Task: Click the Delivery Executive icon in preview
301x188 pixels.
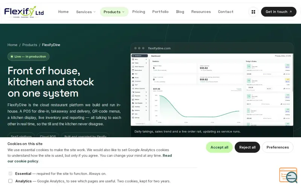Action: [x=133, y=88]
